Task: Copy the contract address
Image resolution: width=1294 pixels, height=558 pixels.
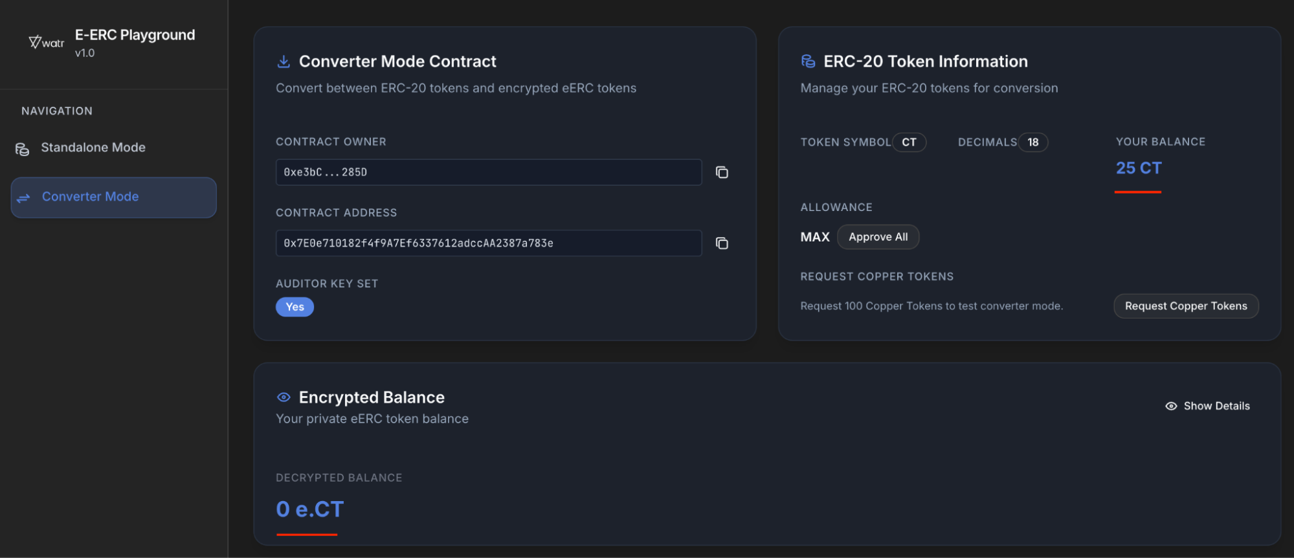Action: pyautogui.click(x=722, y=243)
